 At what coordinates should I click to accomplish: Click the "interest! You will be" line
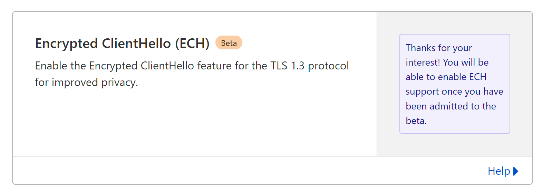[447, 63]
